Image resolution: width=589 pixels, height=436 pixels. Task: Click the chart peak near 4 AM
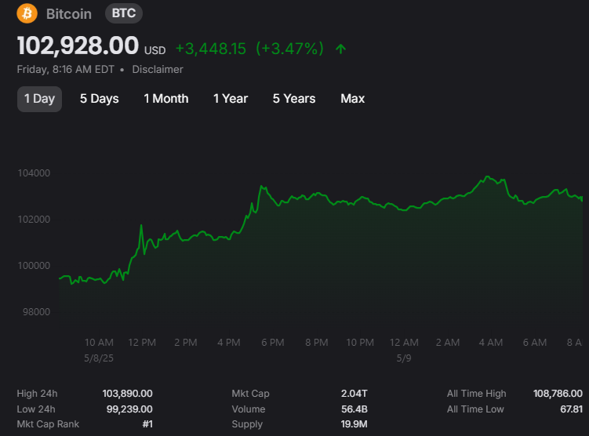coord(488,176)
